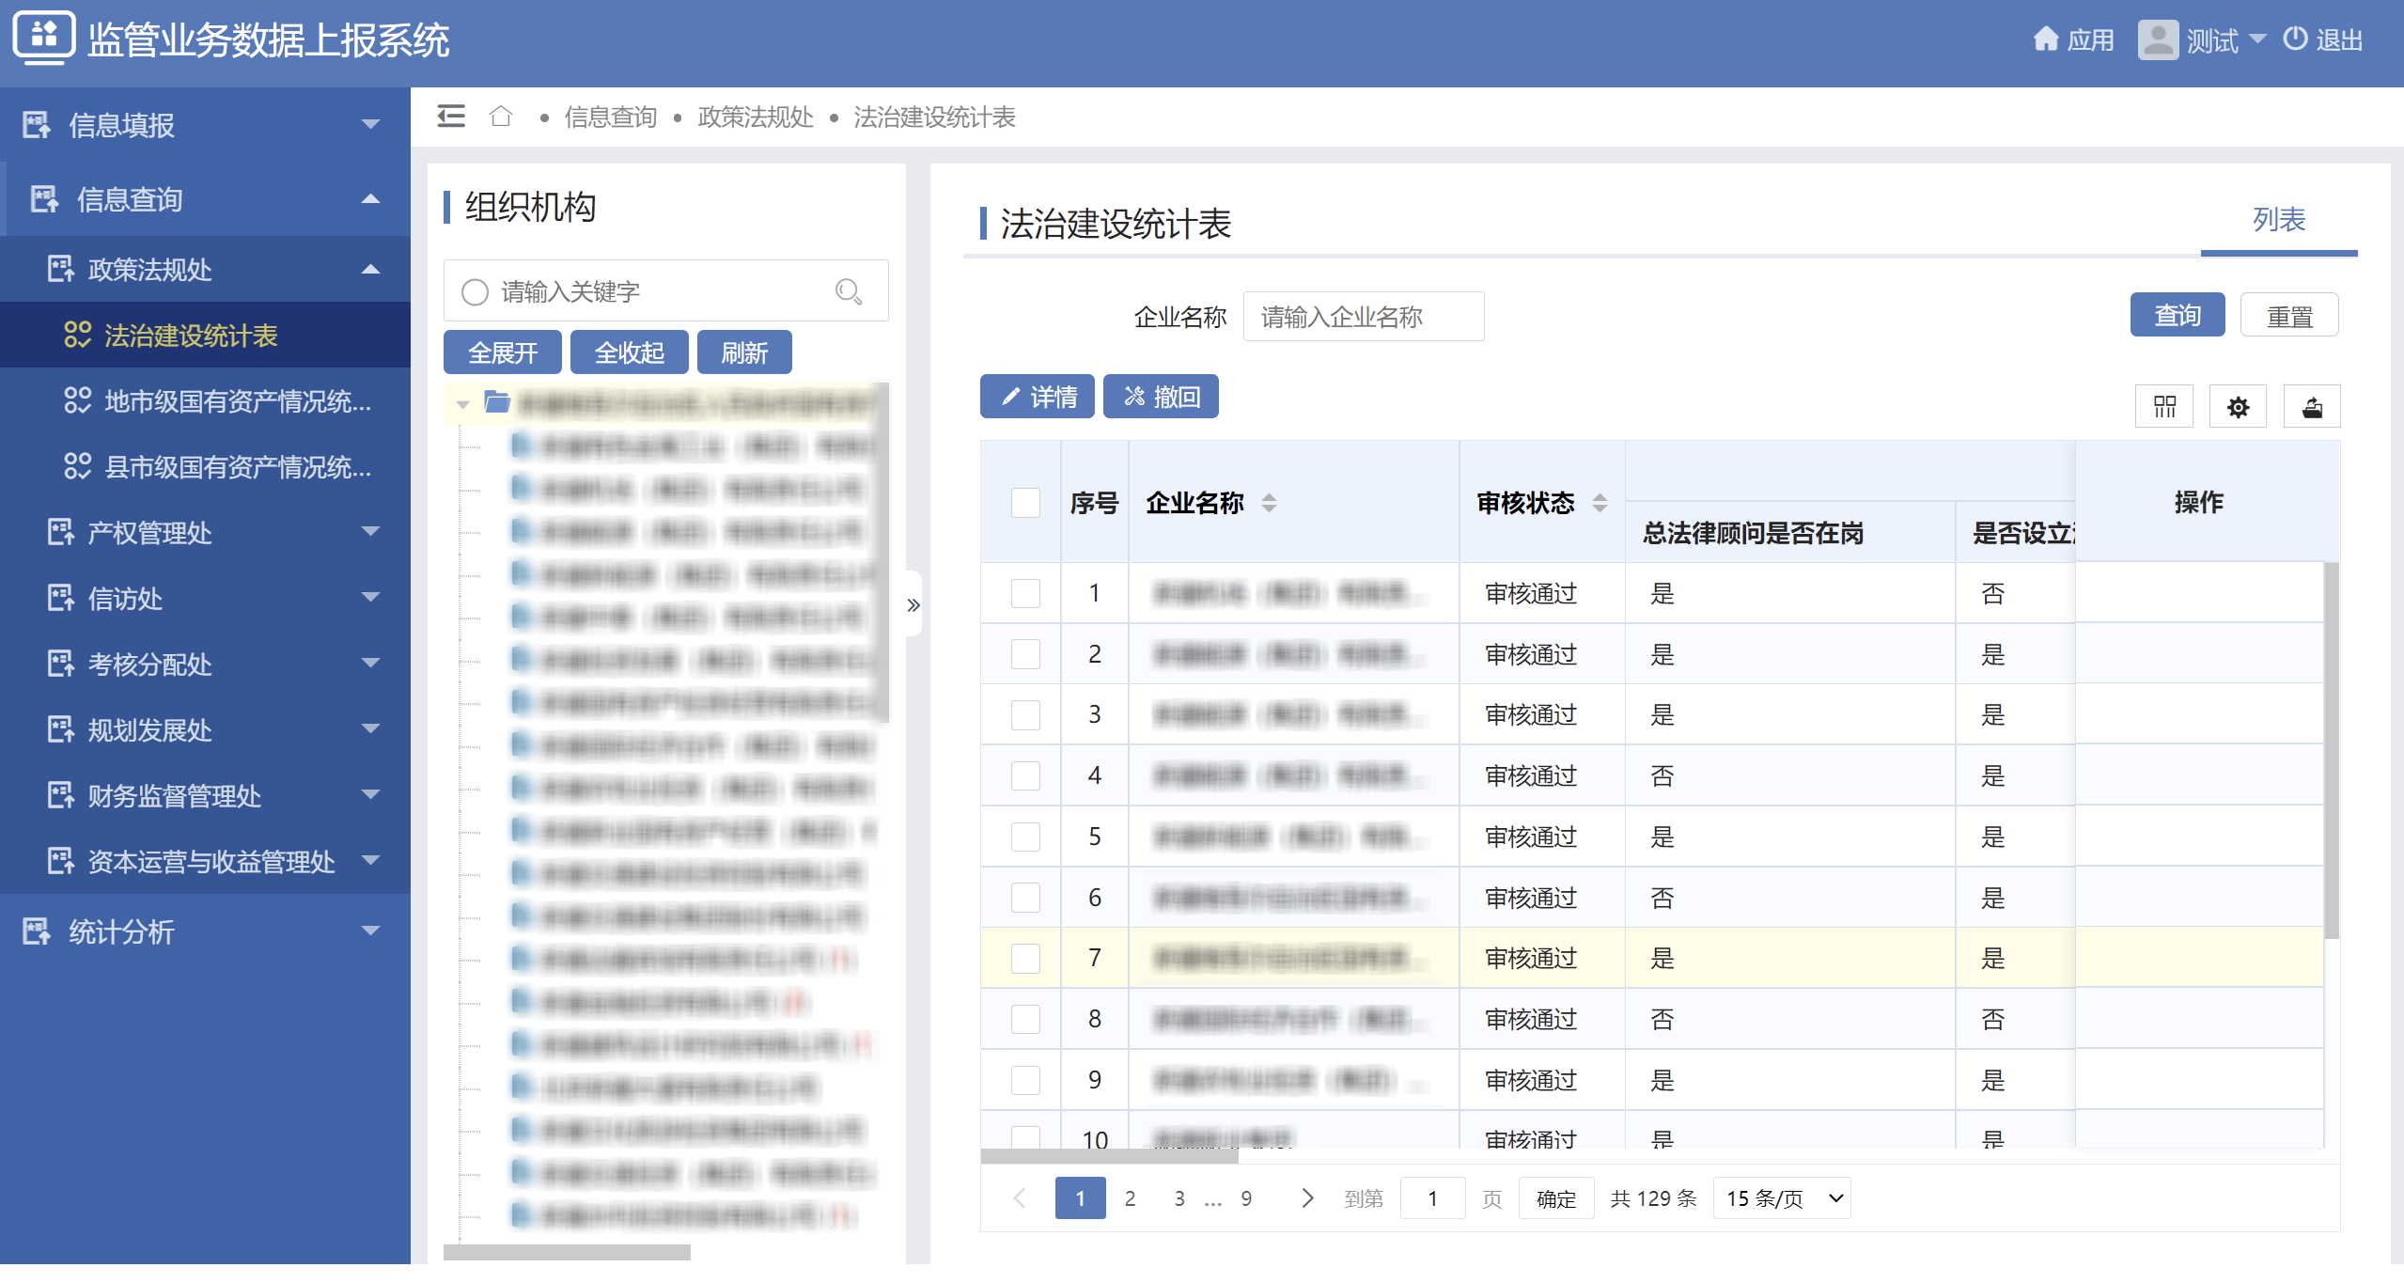Open the 应用 home icon
The width and height of the screenshot is (2404, 1283).
pyautogui.click(x=2045, y=39)
